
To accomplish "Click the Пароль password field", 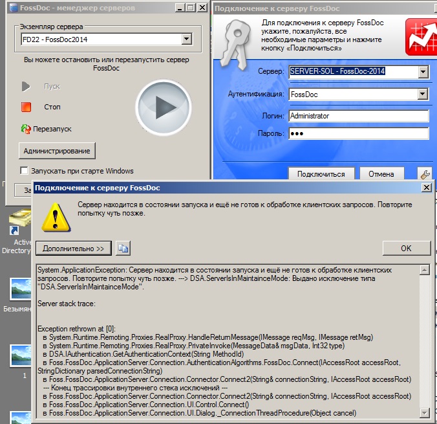I will (358, 133).
